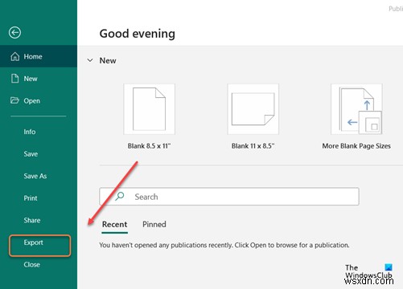Switch to the Recent tab
Image resolution: width=403 pixels, height=289 pixels.
pos(114,224)
